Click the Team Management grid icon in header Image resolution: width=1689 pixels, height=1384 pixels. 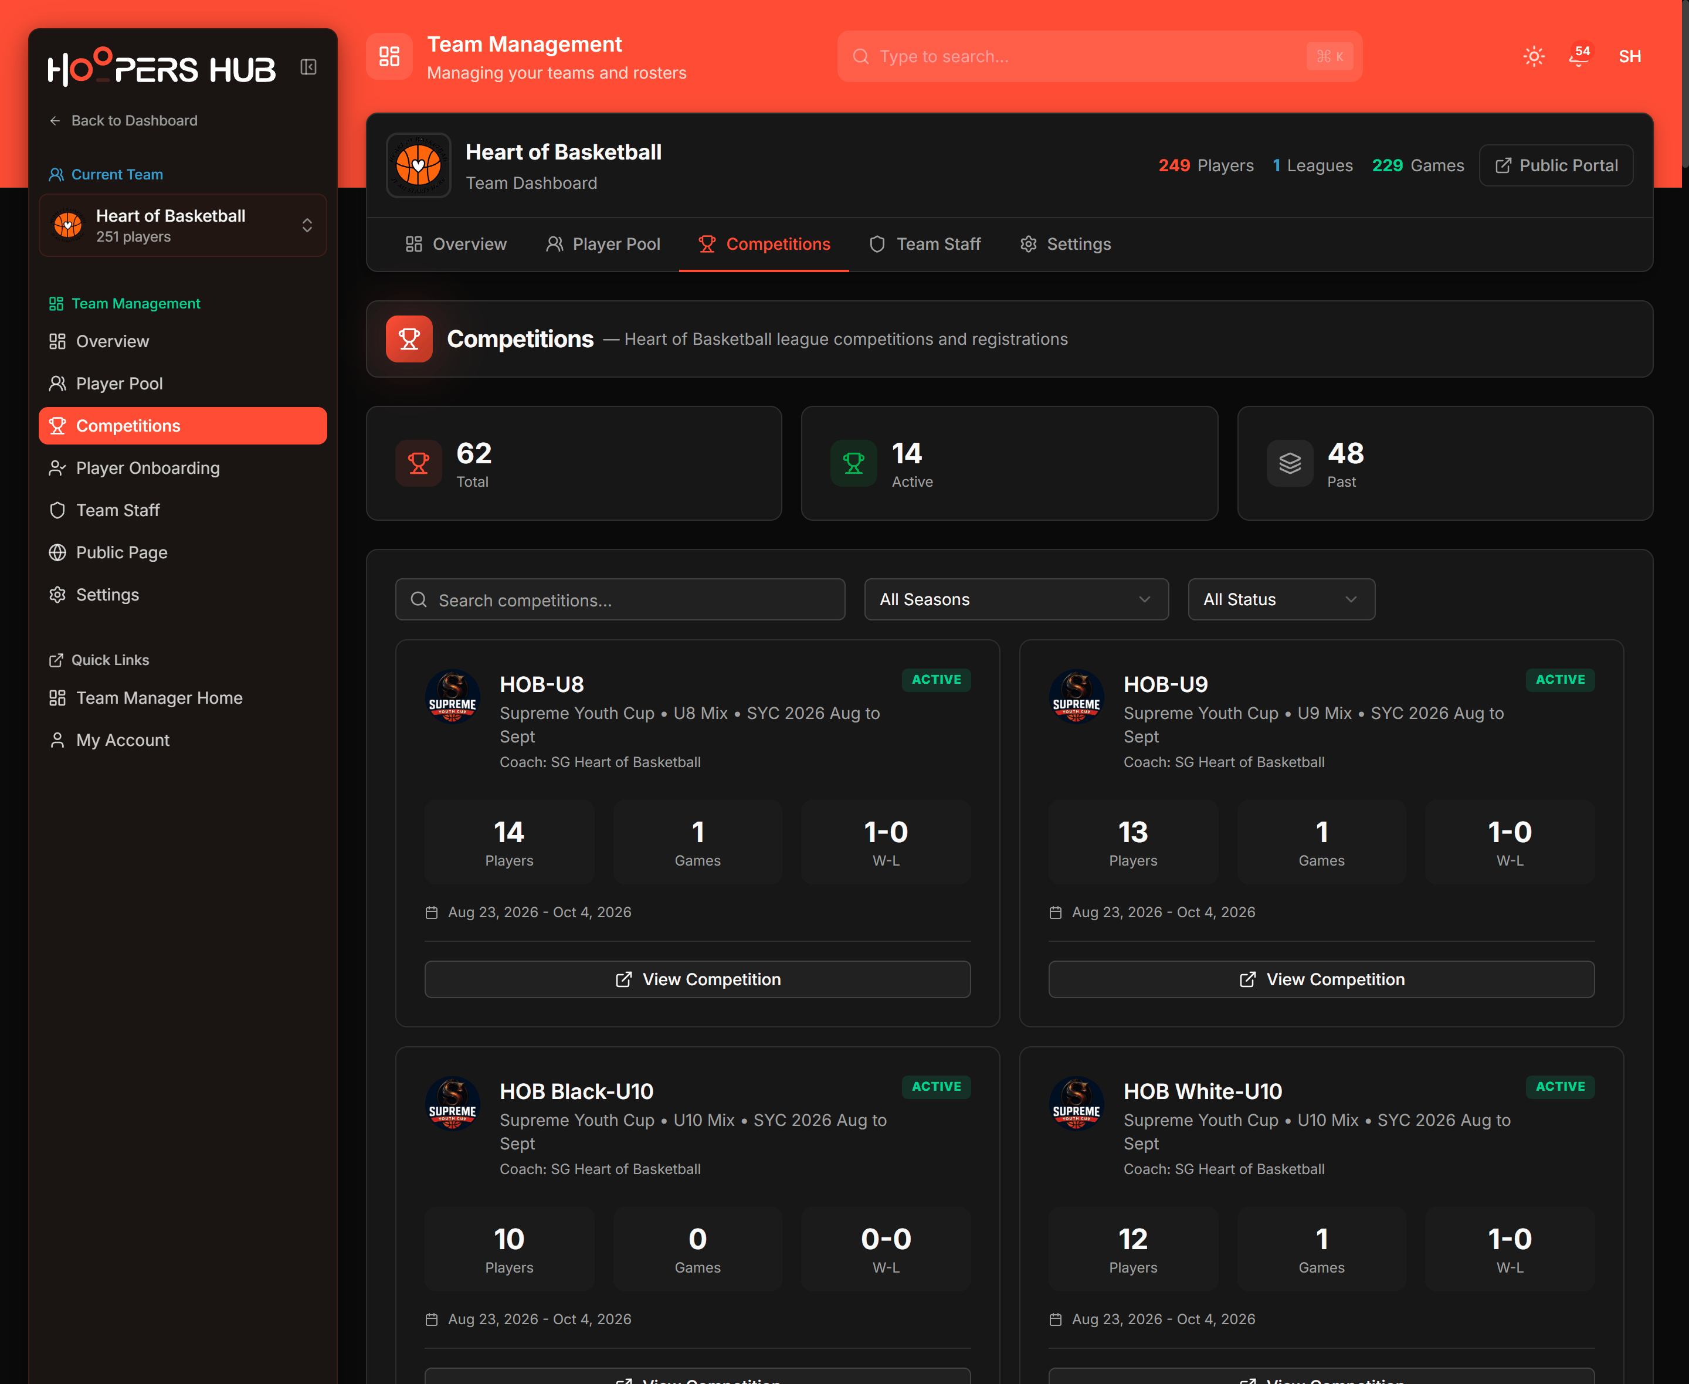tap(389, 57)
